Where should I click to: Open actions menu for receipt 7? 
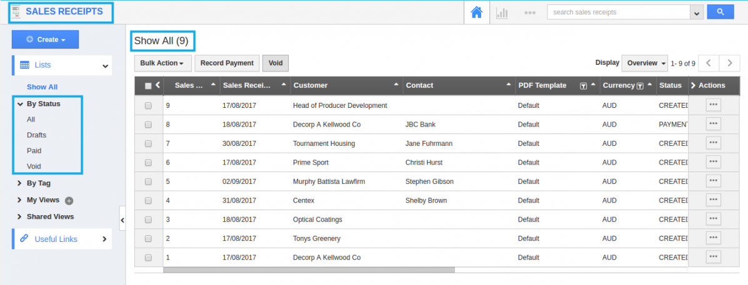click(x=713, y=143)
